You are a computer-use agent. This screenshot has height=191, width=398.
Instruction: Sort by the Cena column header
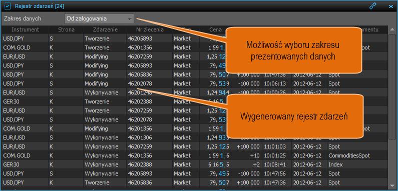coord(215,29)
